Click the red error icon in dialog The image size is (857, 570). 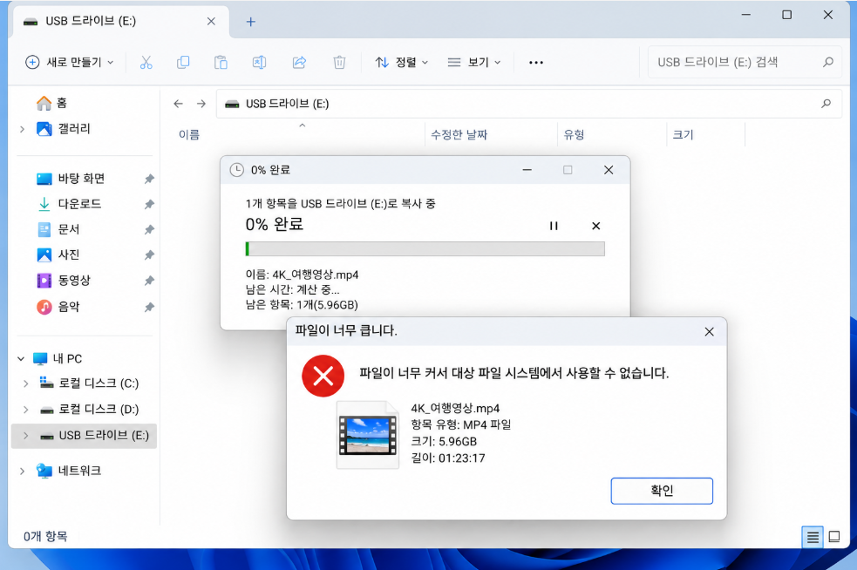(x=323, y=376)
